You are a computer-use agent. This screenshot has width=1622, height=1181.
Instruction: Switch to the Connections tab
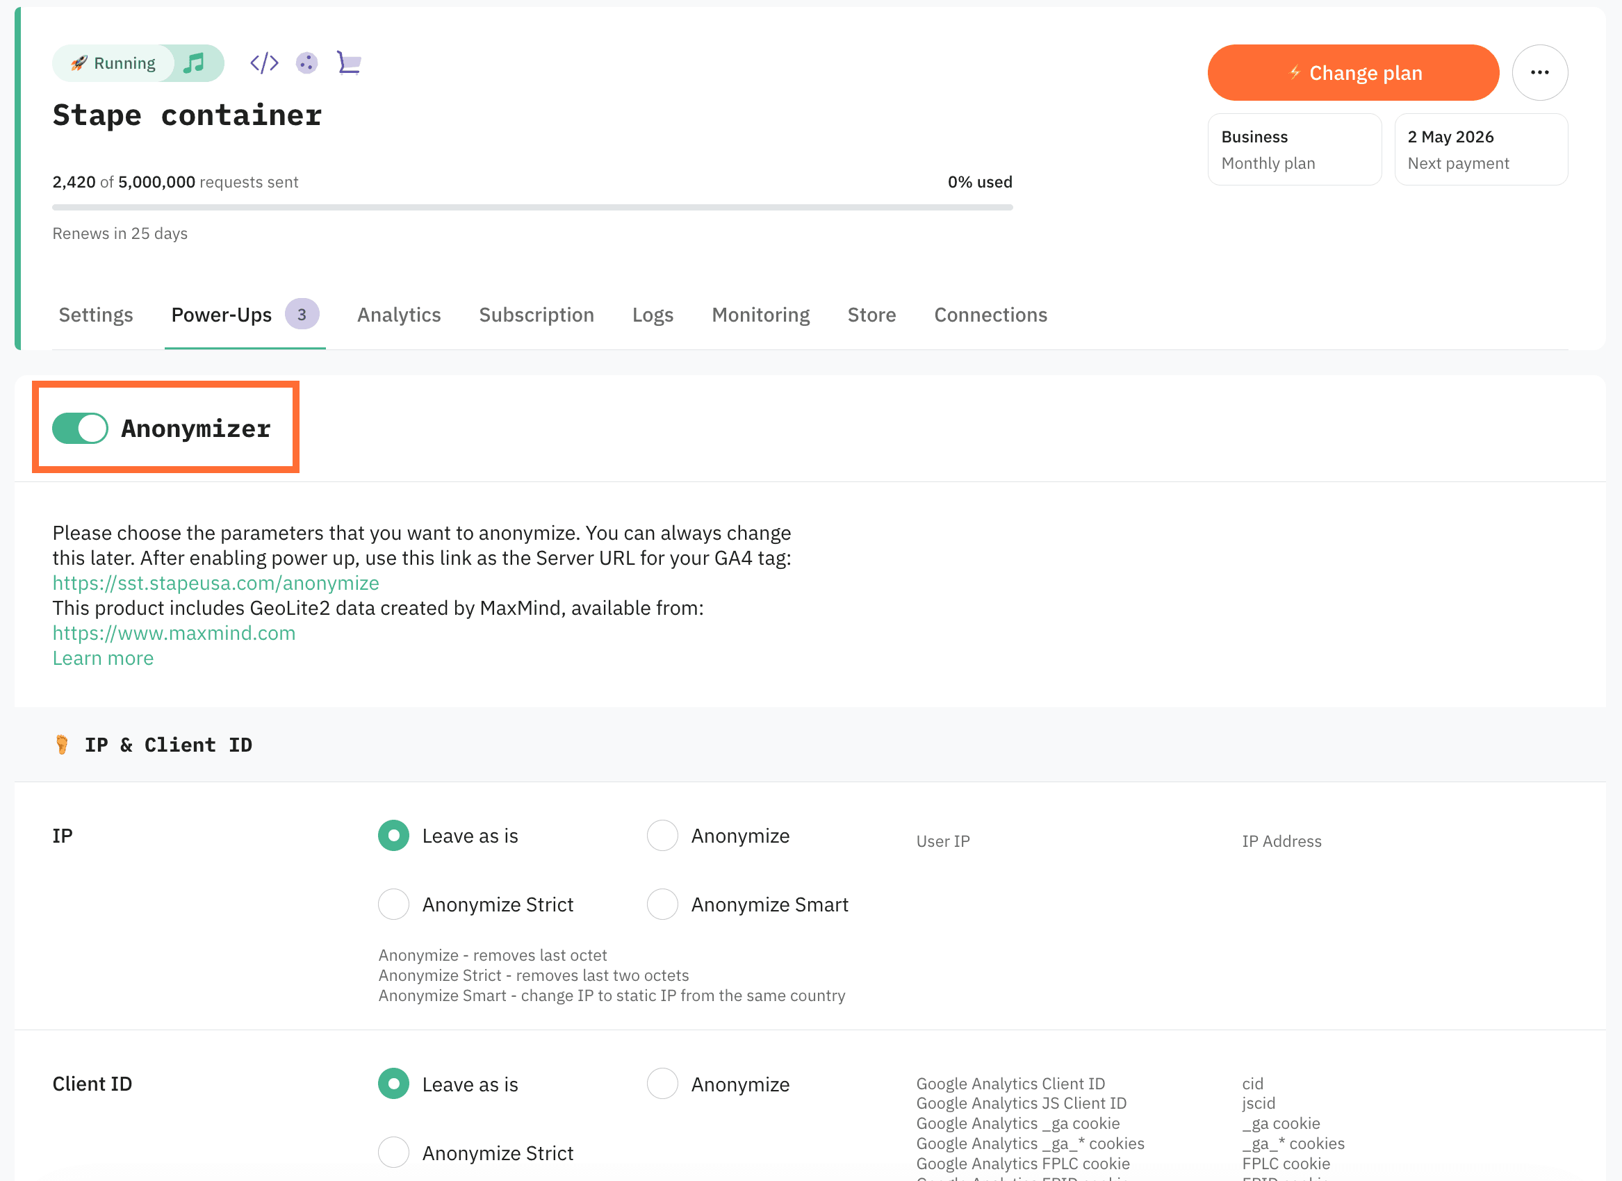click(x=990, y=315)
